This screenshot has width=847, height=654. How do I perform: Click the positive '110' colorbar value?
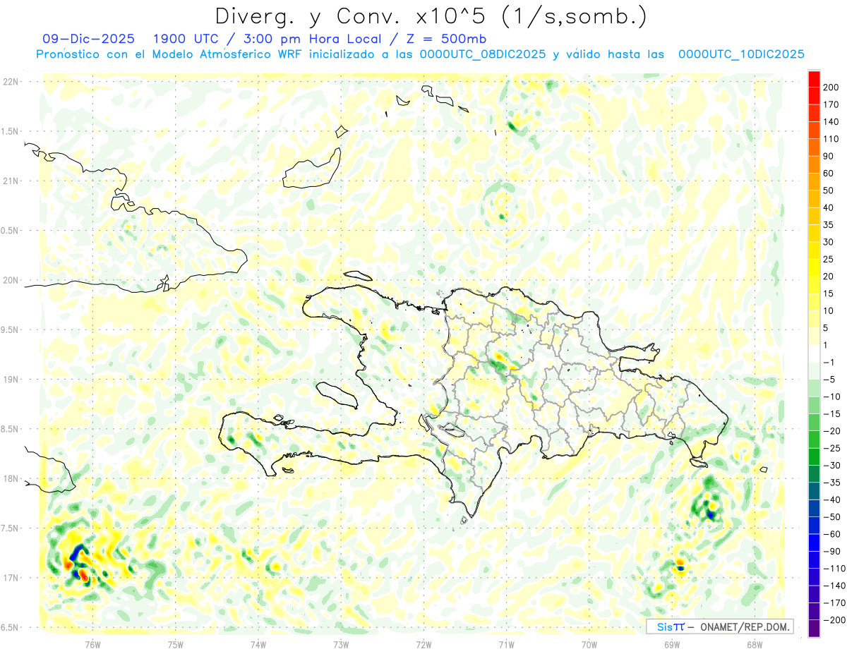point(831,139)
